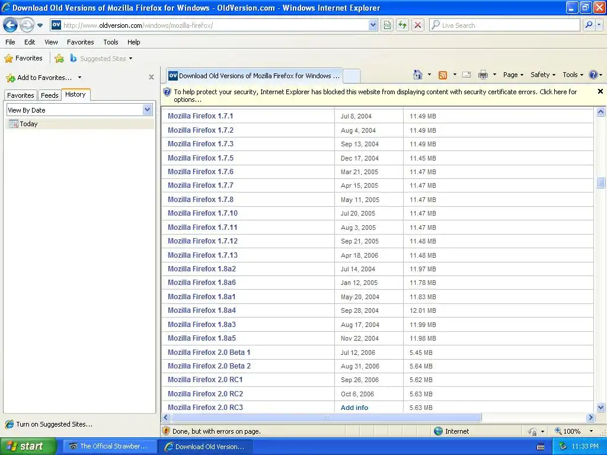The height and width of the screenshot is (455, 607).
Task: Click the horizontal scroll left arrow
Action: (166, 418)
